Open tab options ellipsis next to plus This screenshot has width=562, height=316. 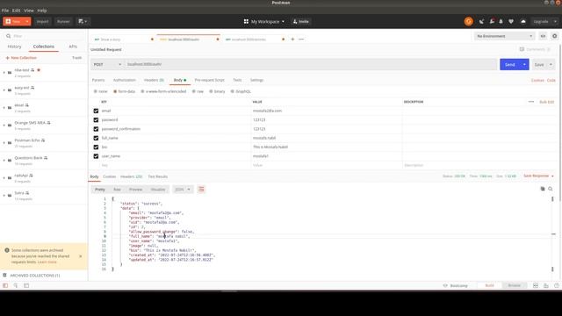[301, 39]
